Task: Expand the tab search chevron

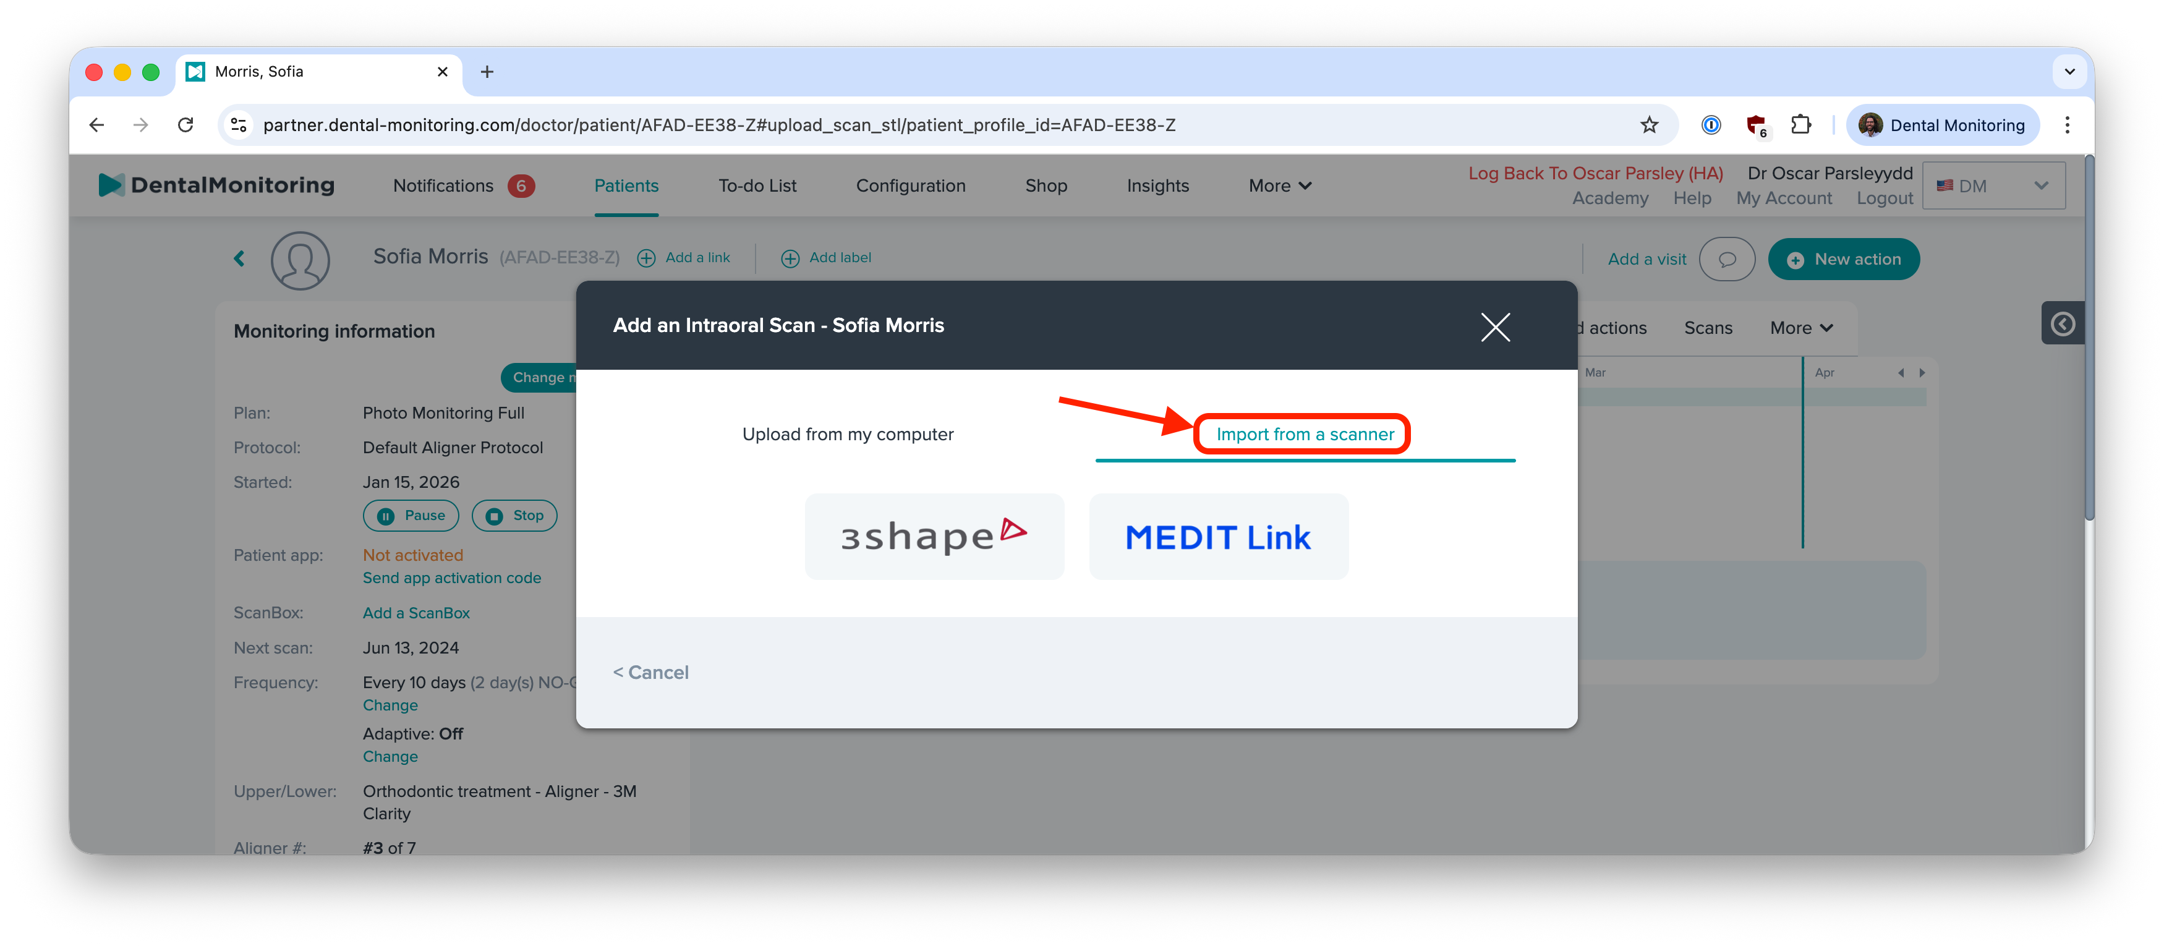Action: click(x=2069, y=72)
